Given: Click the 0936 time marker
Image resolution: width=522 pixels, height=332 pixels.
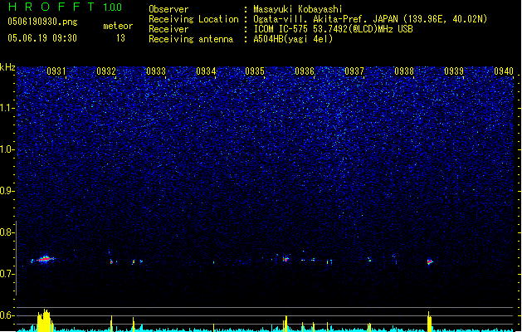Looking at the screenshot, I should (305, 71).
